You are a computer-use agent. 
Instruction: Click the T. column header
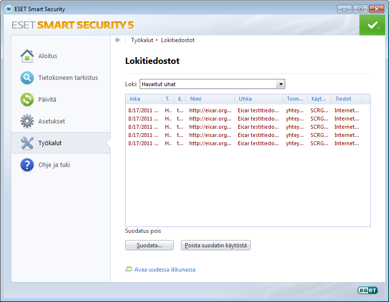point(168,99)
